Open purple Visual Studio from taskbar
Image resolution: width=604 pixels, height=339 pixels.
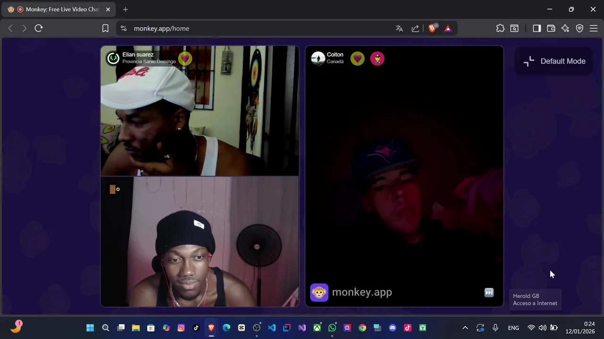[x=302, y=328]
